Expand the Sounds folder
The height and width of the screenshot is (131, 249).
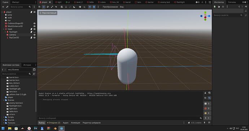click(x=4, y=120)
